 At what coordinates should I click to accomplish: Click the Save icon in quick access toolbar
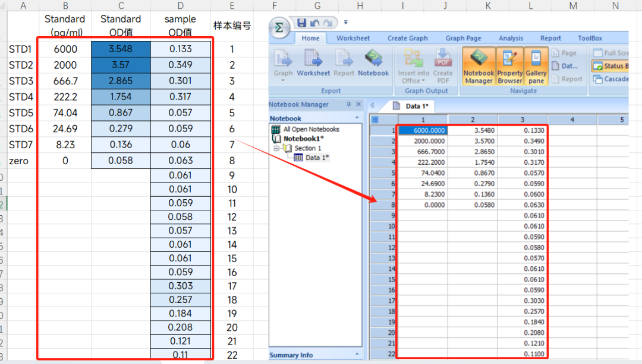[x=301, y=23]
